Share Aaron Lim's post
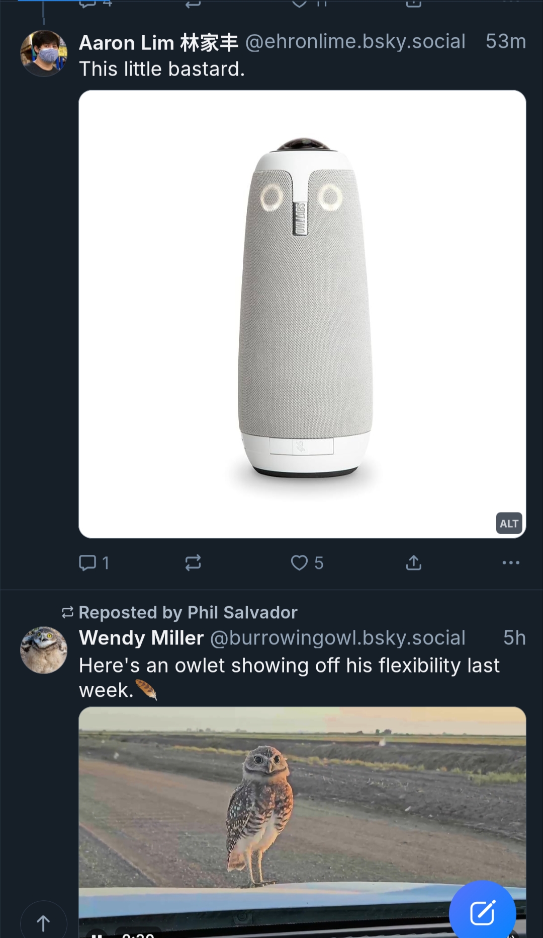Screen dimensions: 543x938 pyautogui.click(x=413, y=562)
